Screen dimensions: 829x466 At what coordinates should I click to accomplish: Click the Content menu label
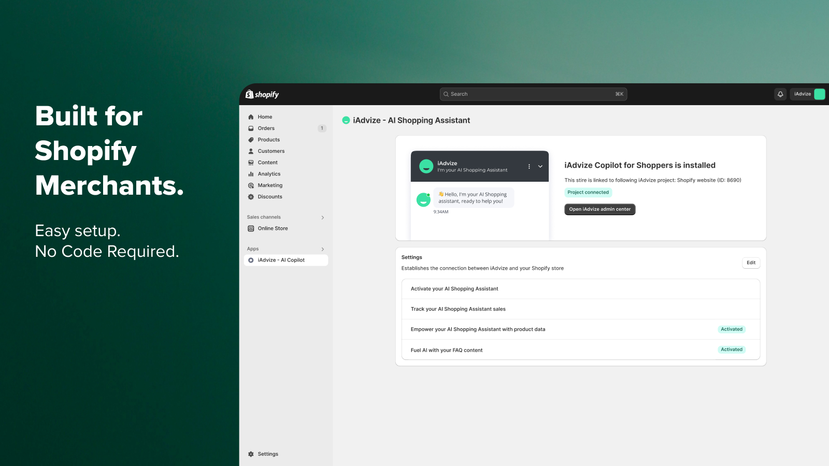coord(268,163)
